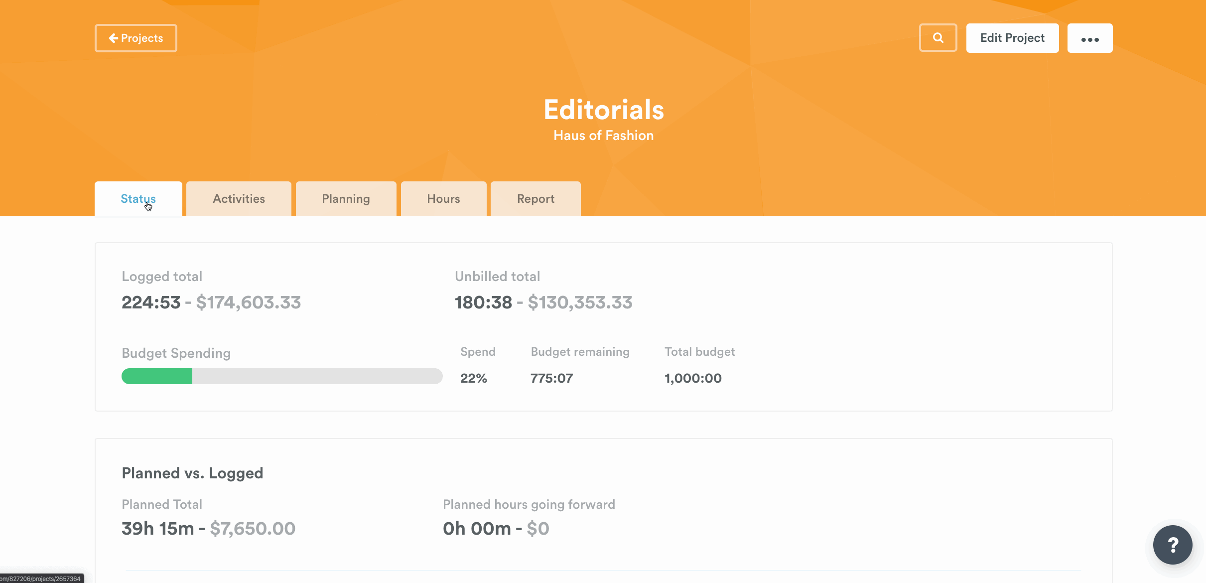Click the budget remaining value 775:07
Viewport: 1206px width, 583px height.
[551, 378]
